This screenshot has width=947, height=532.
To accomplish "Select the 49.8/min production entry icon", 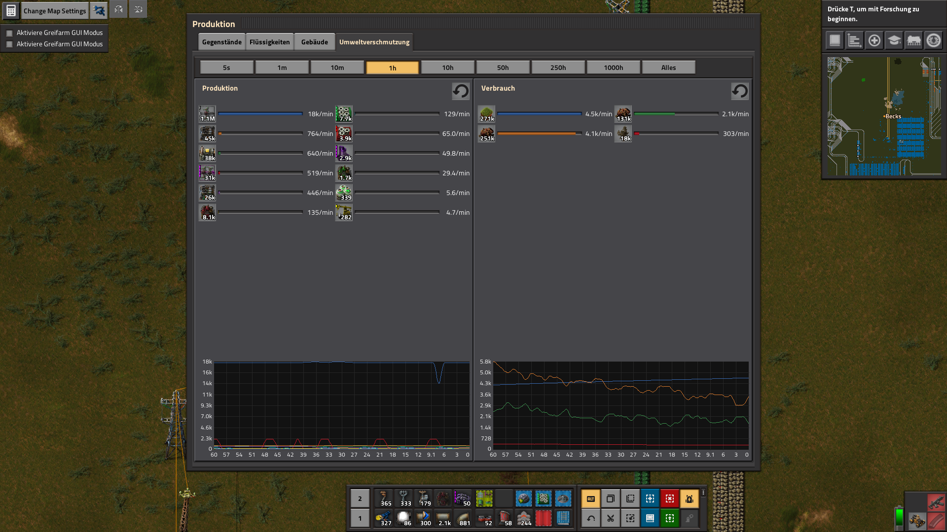I will click(x=344, y=153).
